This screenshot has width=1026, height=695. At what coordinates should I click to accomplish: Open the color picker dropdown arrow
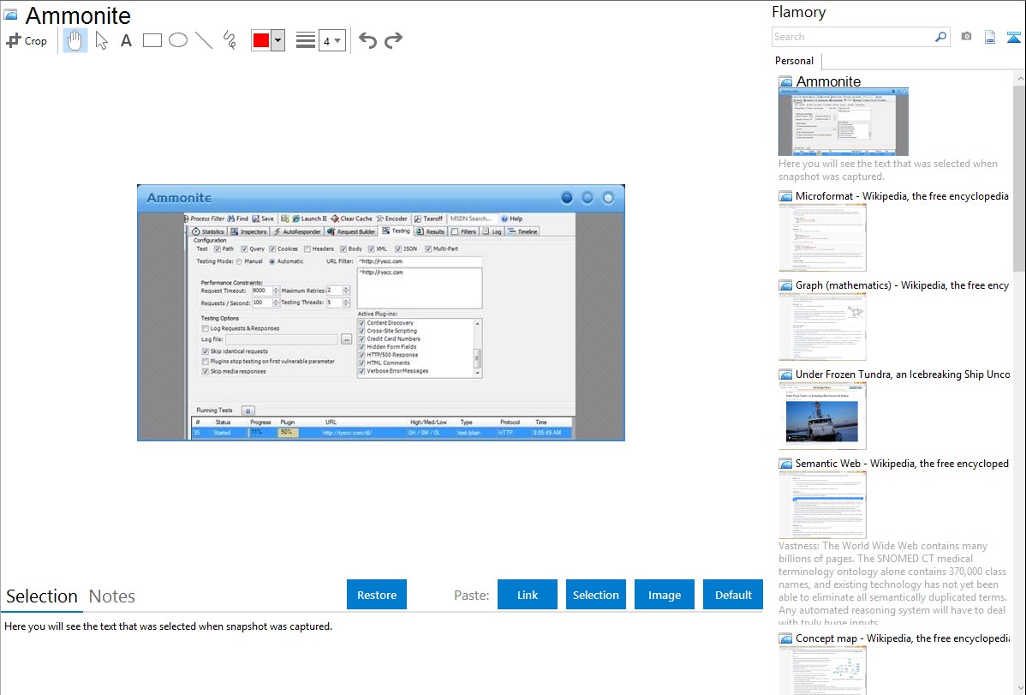pos(278,40)
